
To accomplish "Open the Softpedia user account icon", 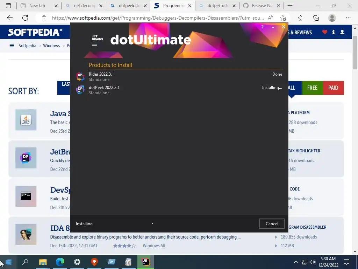I will (342, 32).
